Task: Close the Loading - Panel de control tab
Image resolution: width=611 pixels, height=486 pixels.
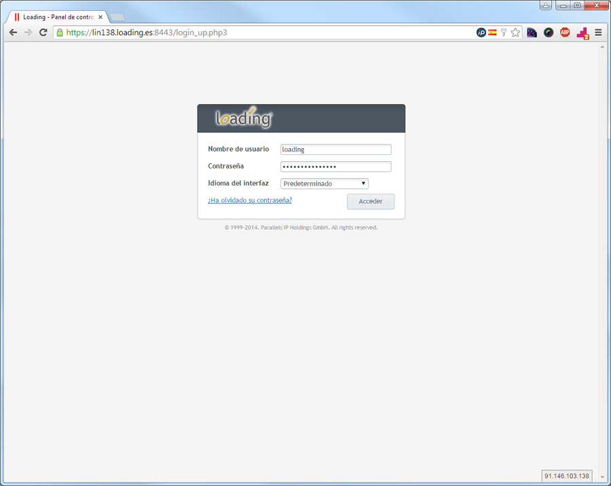Action: 100,17
